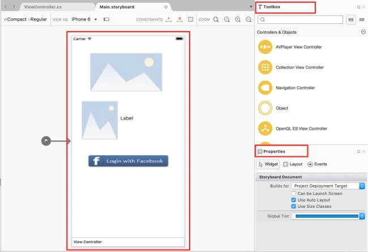The image size is (368, 252).
Task: Collapse the Controllers & Objects section
Action: tap(363, 32)
